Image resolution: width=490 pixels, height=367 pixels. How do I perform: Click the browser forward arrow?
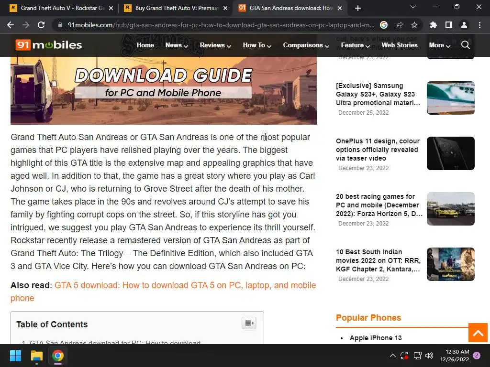(26, 25)
